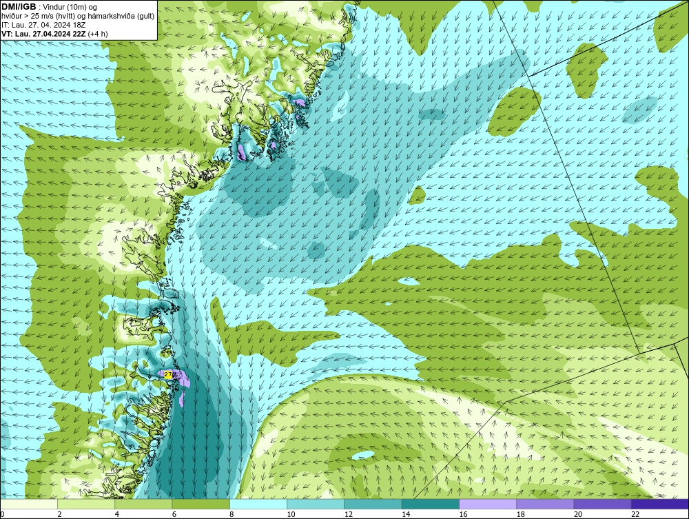Click the 12–14 m/s teal legend swatch

pyautogui.click(x=373, y=504)
